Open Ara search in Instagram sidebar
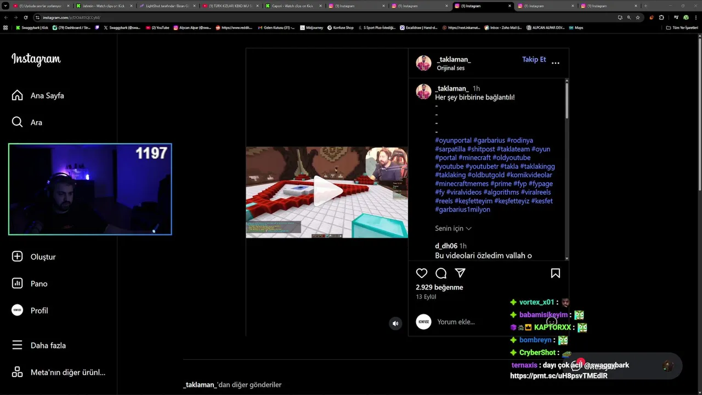Image resolution: width=702 pixels, height=395 pixels. 27,122
